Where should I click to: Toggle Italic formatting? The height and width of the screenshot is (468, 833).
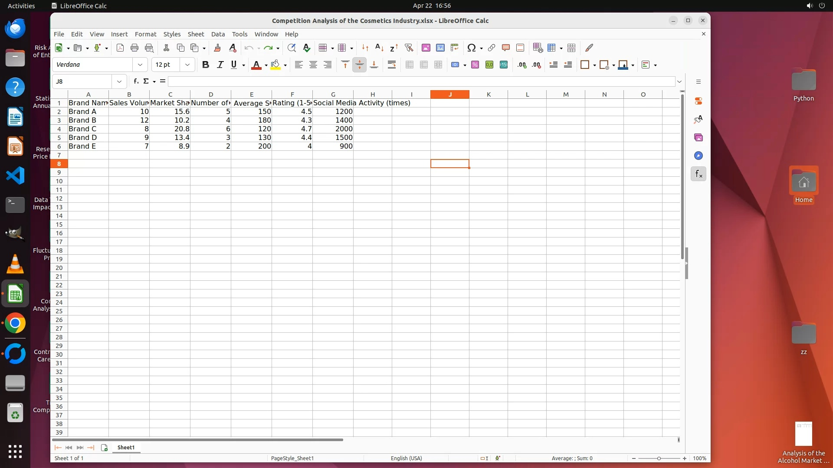220,65
